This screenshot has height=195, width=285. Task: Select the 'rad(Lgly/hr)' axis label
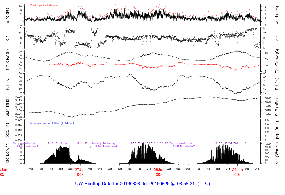(7, 153)
